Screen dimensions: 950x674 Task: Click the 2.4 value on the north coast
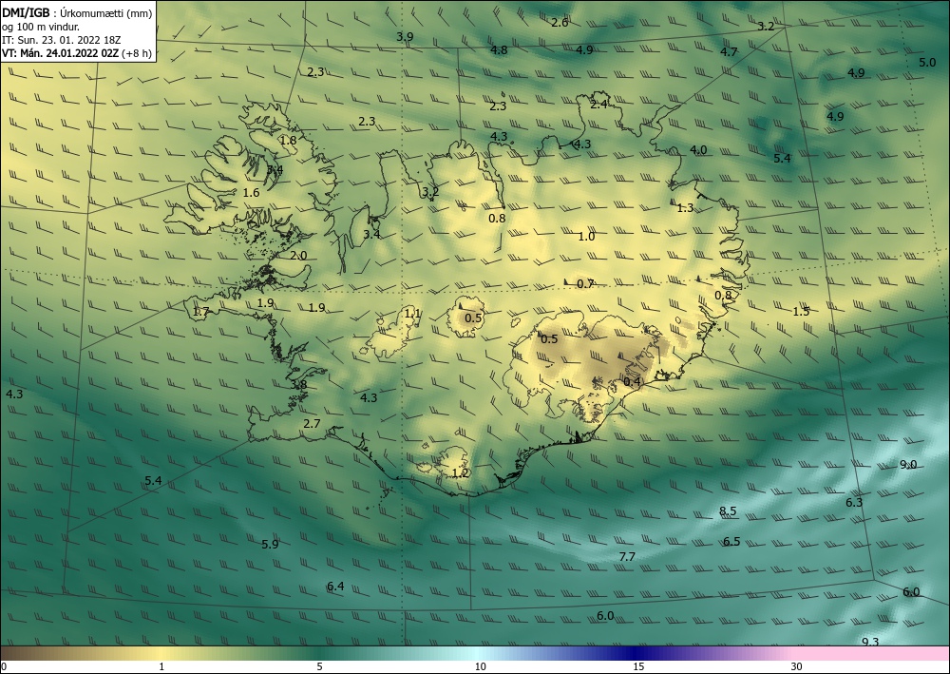pyautogui.click(x=598, y=105)
